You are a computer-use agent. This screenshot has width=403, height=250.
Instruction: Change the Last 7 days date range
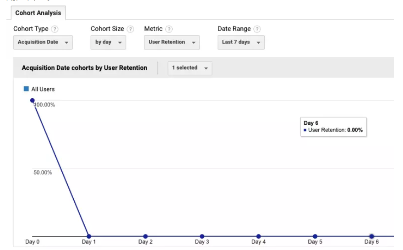click(x=241, y=42)
